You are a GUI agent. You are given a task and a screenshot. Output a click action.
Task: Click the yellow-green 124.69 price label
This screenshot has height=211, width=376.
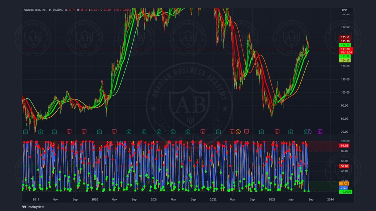click(345, 60)
